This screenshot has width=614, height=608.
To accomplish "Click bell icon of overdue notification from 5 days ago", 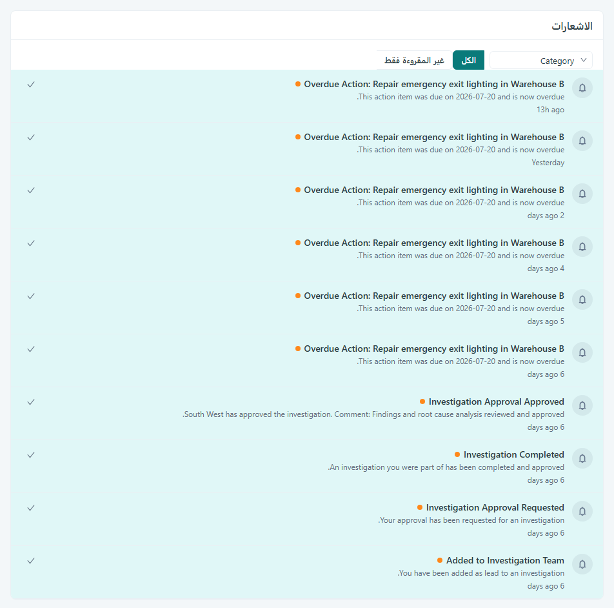I will point(582,299).
